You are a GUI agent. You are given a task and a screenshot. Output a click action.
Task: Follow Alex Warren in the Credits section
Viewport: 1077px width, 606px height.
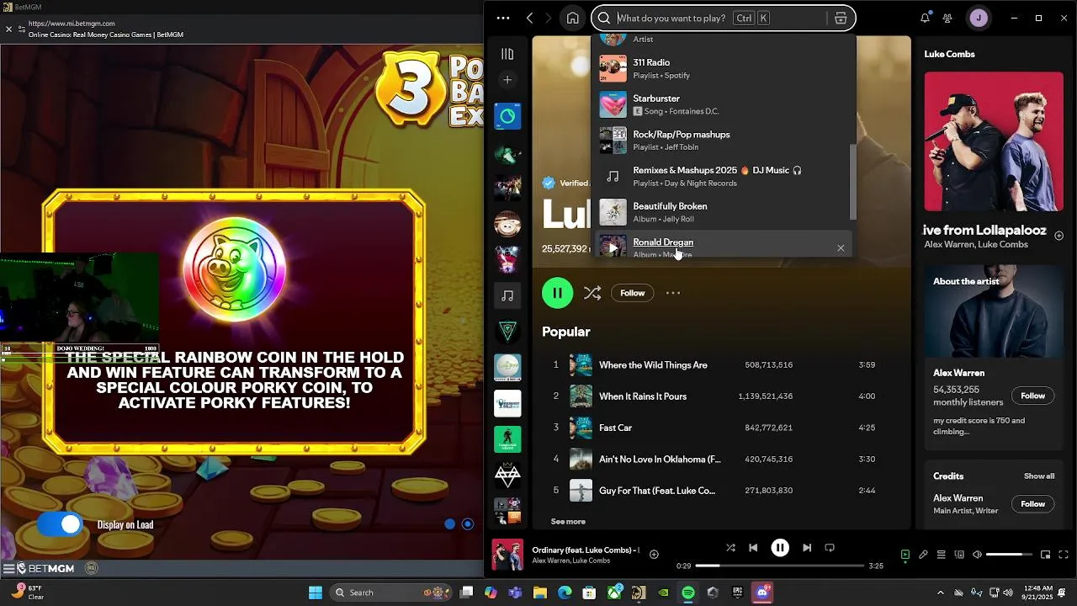pos(1033,504)
